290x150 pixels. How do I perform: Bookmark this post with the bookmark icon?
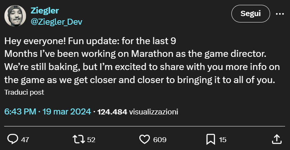[x=210, y=140]
